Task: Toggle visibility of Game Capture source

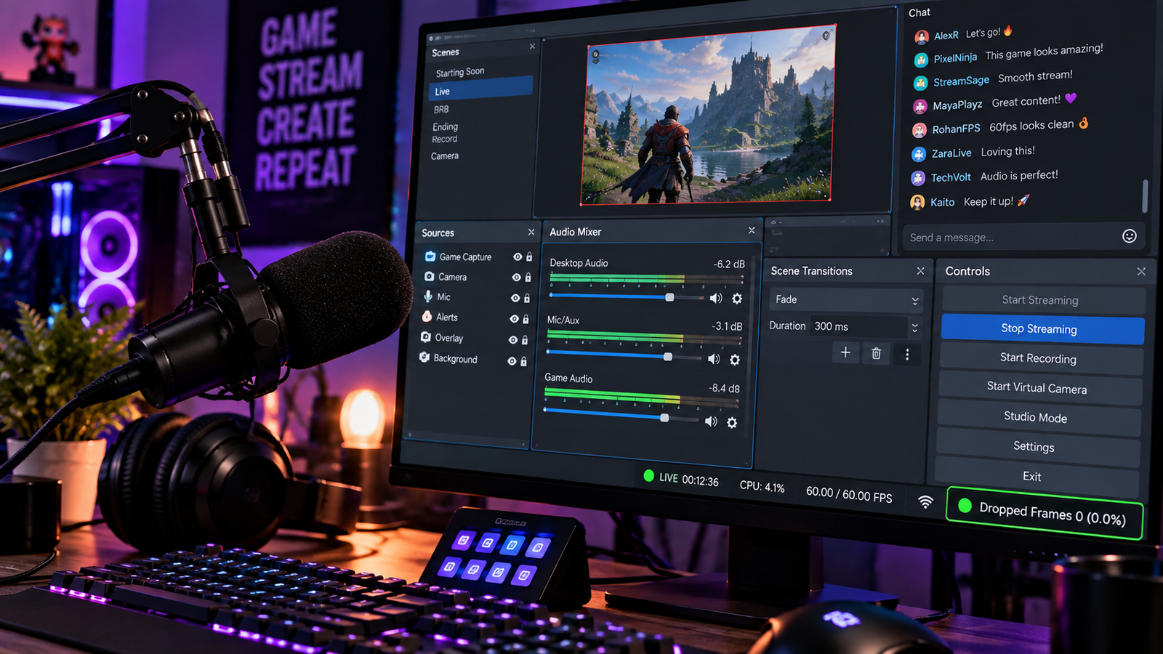Action: click(518, 257)
